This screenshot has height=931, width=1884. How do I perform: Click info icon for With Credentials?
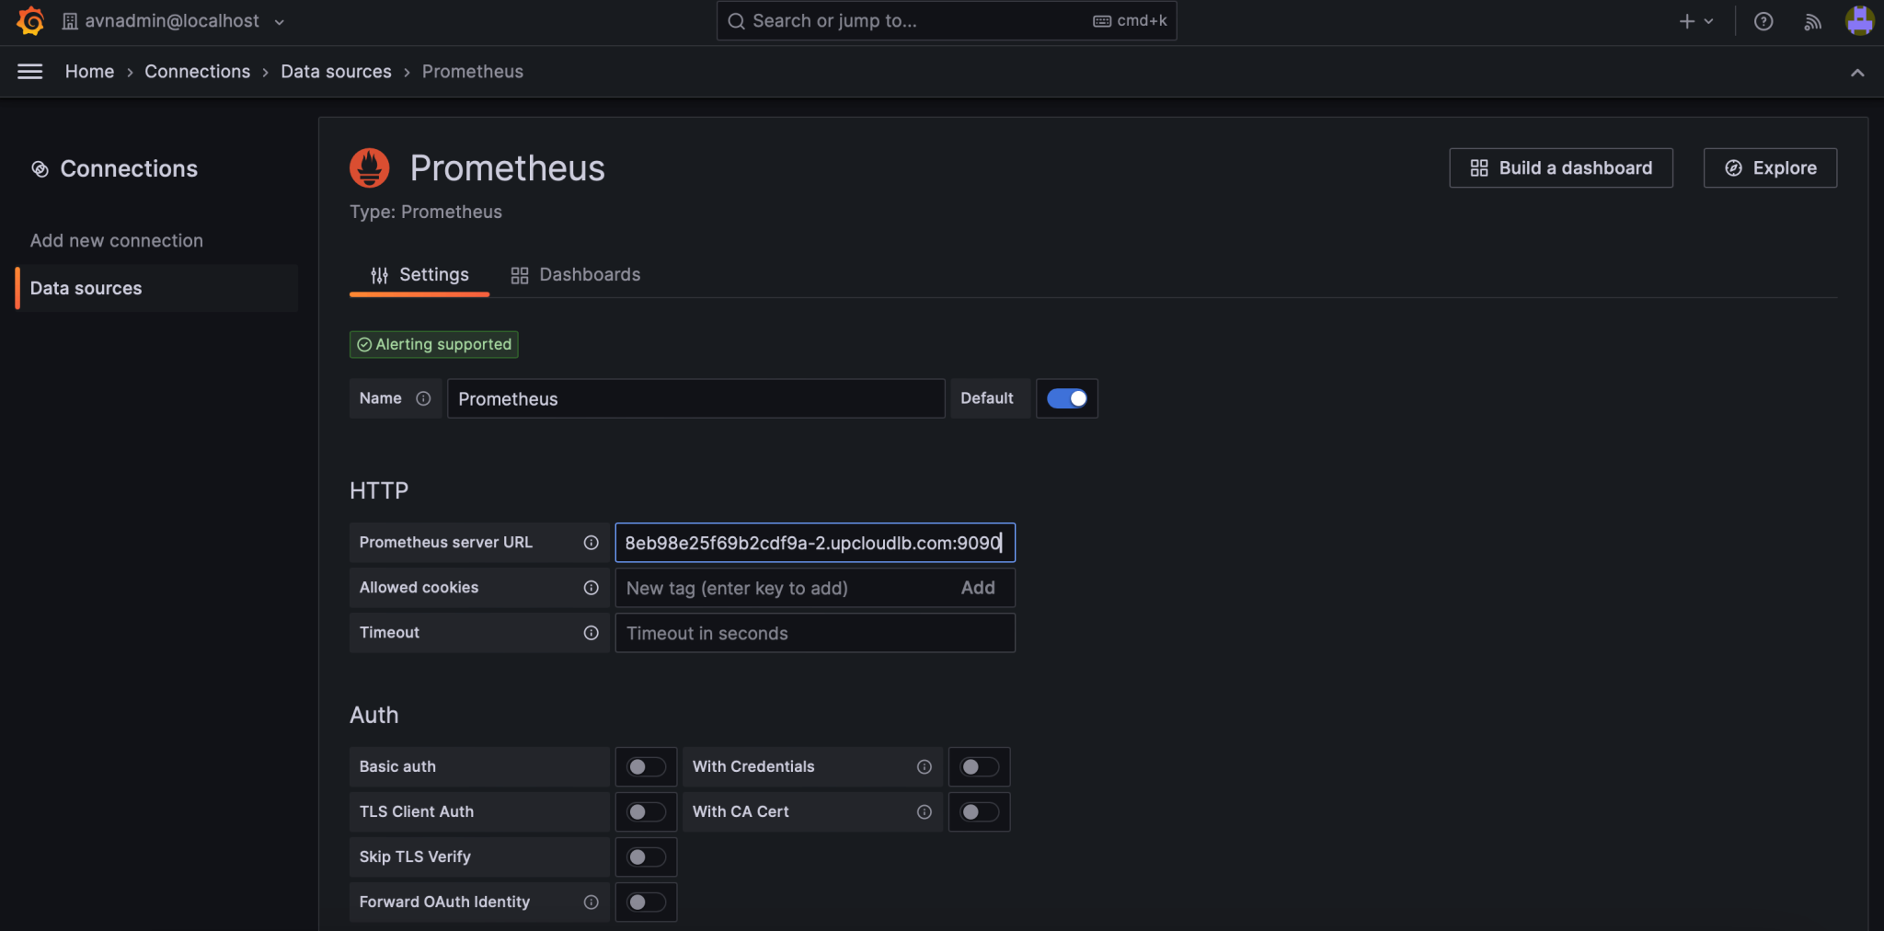pyautogui.click(x=925, y=767)
